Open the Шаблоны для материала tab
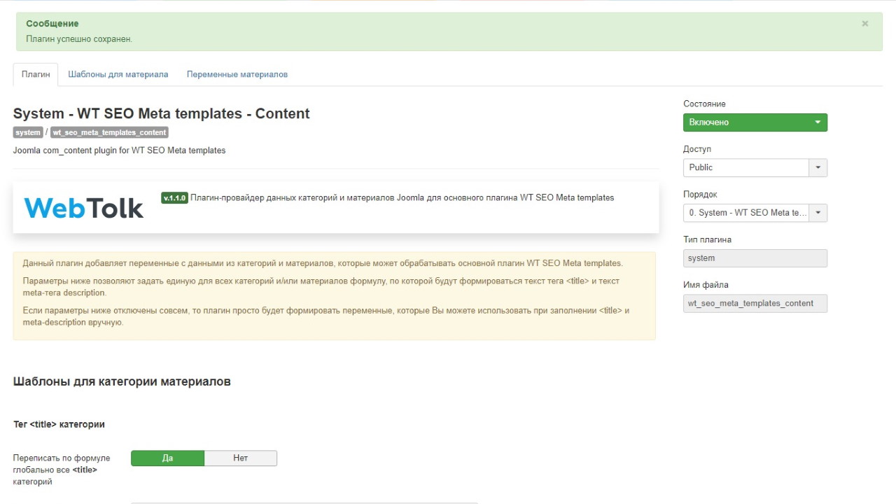 click(x=118, y=74)
